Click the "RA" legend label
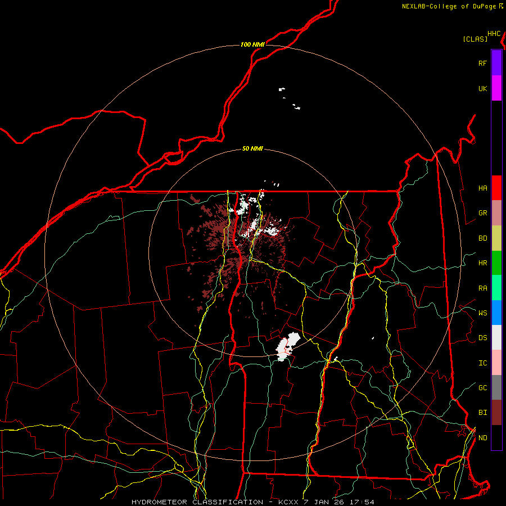 [482, 288]
